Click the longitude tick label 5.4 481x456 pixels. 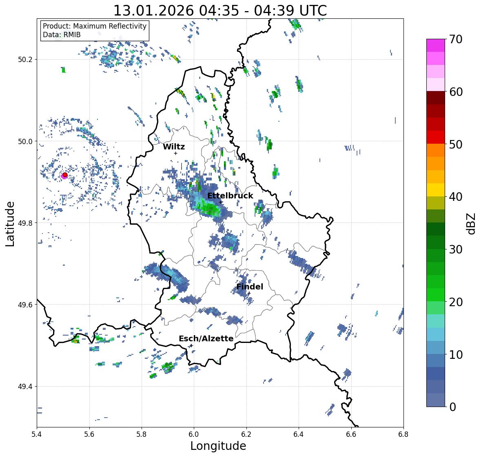37,434
